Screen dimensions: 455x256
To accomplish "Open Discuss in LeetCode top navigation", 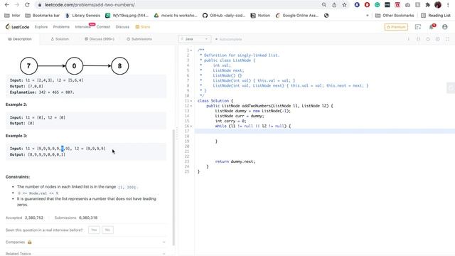I will click(x=122, y=27).
